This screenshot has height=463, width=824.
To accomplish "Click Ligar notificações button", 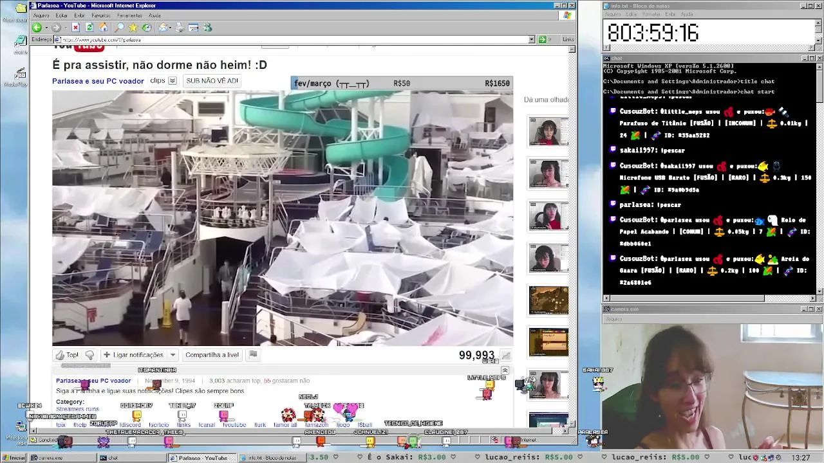I will 133,355.
